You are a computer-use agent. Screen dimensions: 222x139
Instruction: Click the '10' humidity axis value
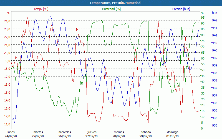[x=203, y=117]
